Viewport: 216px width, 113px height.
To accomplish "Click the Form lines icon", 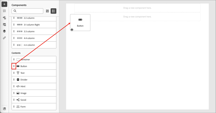I will click(18, 107).
